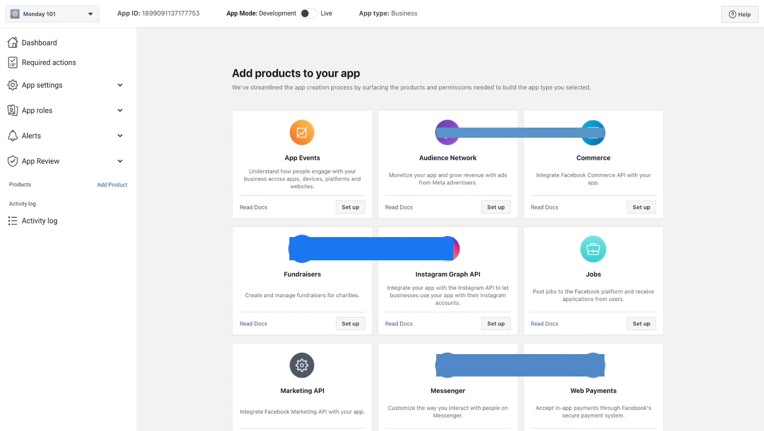Viewport: 764px width, 431px height.
Task: Click the App type: Business label
Action: click(x=388, y=13)
